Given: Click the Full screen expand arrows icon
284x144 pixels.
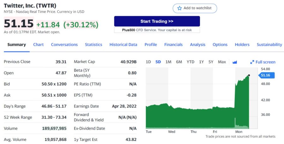Looking at the screenshot, I should tap(252, 62).
